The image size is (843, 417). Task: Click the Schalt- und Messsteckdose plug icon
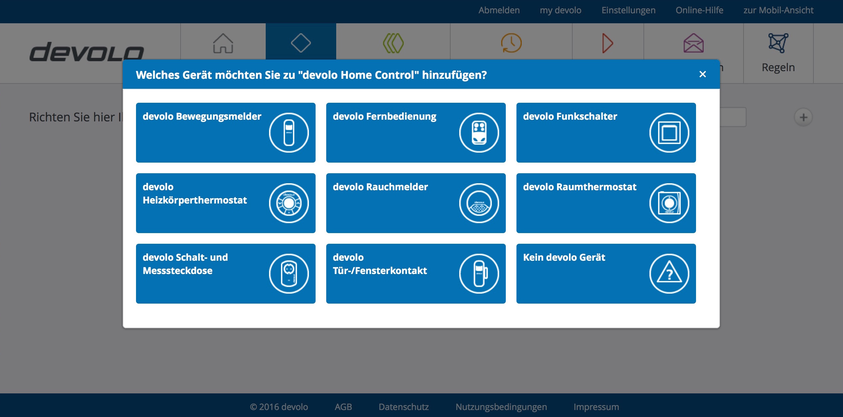click(289, 274)
